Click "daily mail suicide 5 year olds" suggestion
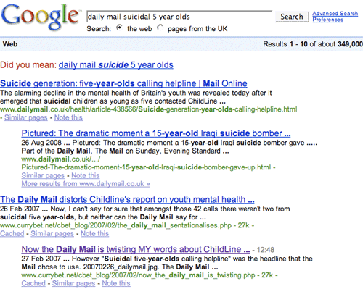 point(116,65)
